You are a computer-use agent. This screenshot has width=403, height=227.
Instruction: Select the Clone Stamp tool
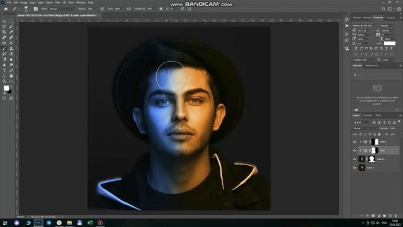[x=11, y=49]
